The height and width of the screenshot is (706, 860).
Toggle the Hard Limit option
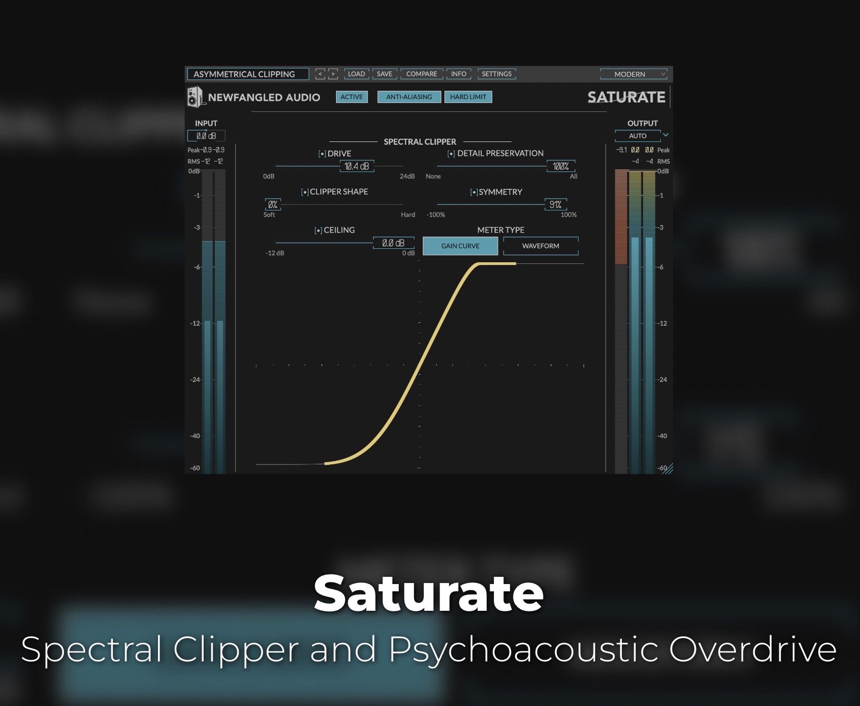pyautogui.click(x=468, y=97)
